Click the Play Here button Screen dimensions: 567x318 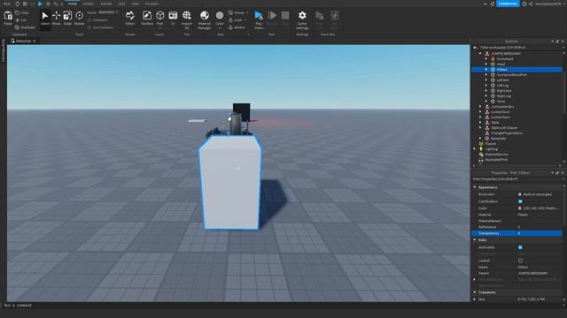[x=259, y=19]
